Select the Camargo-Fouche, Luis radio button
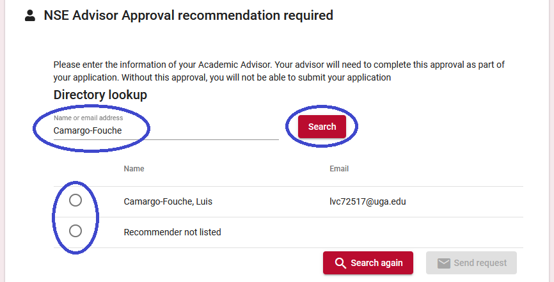 75,200
